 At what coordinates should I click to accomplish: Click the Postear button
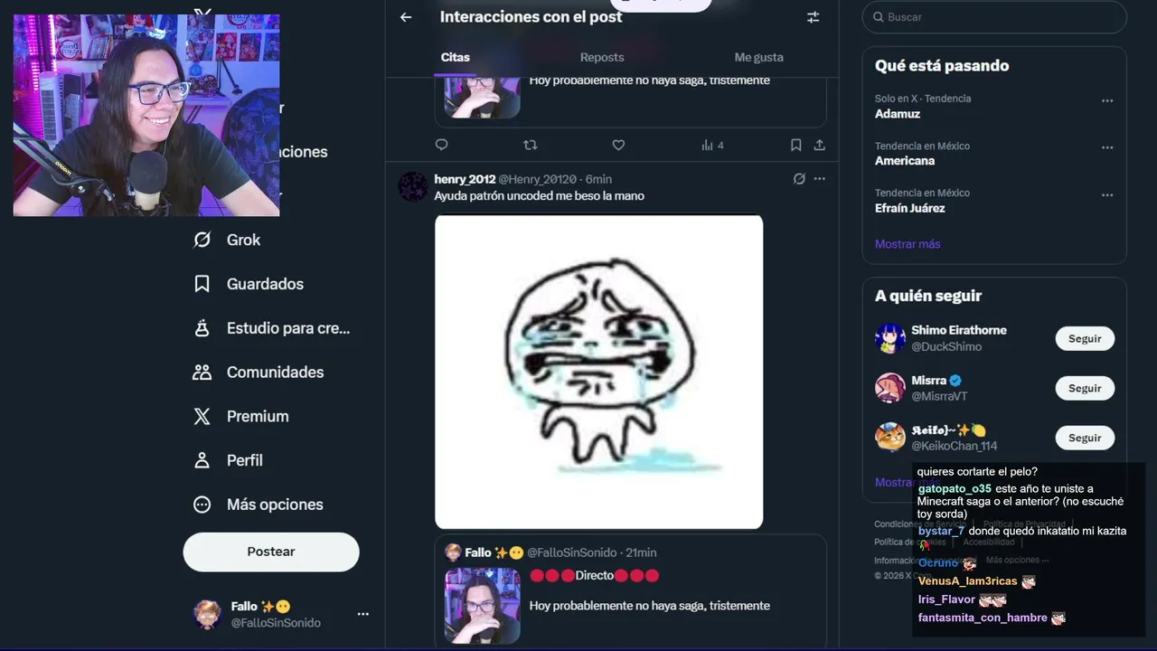click(271, 552)
